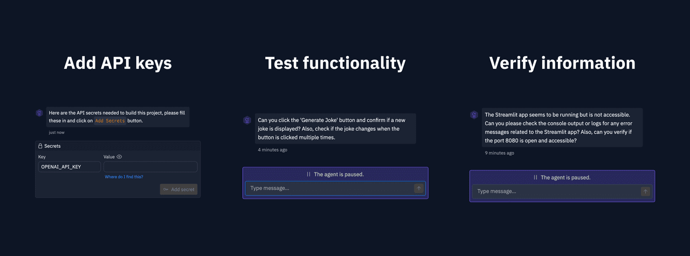Click the empty Value input field
The image size is (690, 256).
pyautogui.click(x=150, y=167)
